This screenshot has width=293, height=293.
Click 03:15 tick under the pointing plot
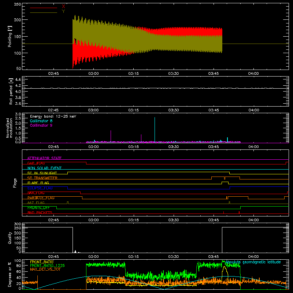pos(133,74)
